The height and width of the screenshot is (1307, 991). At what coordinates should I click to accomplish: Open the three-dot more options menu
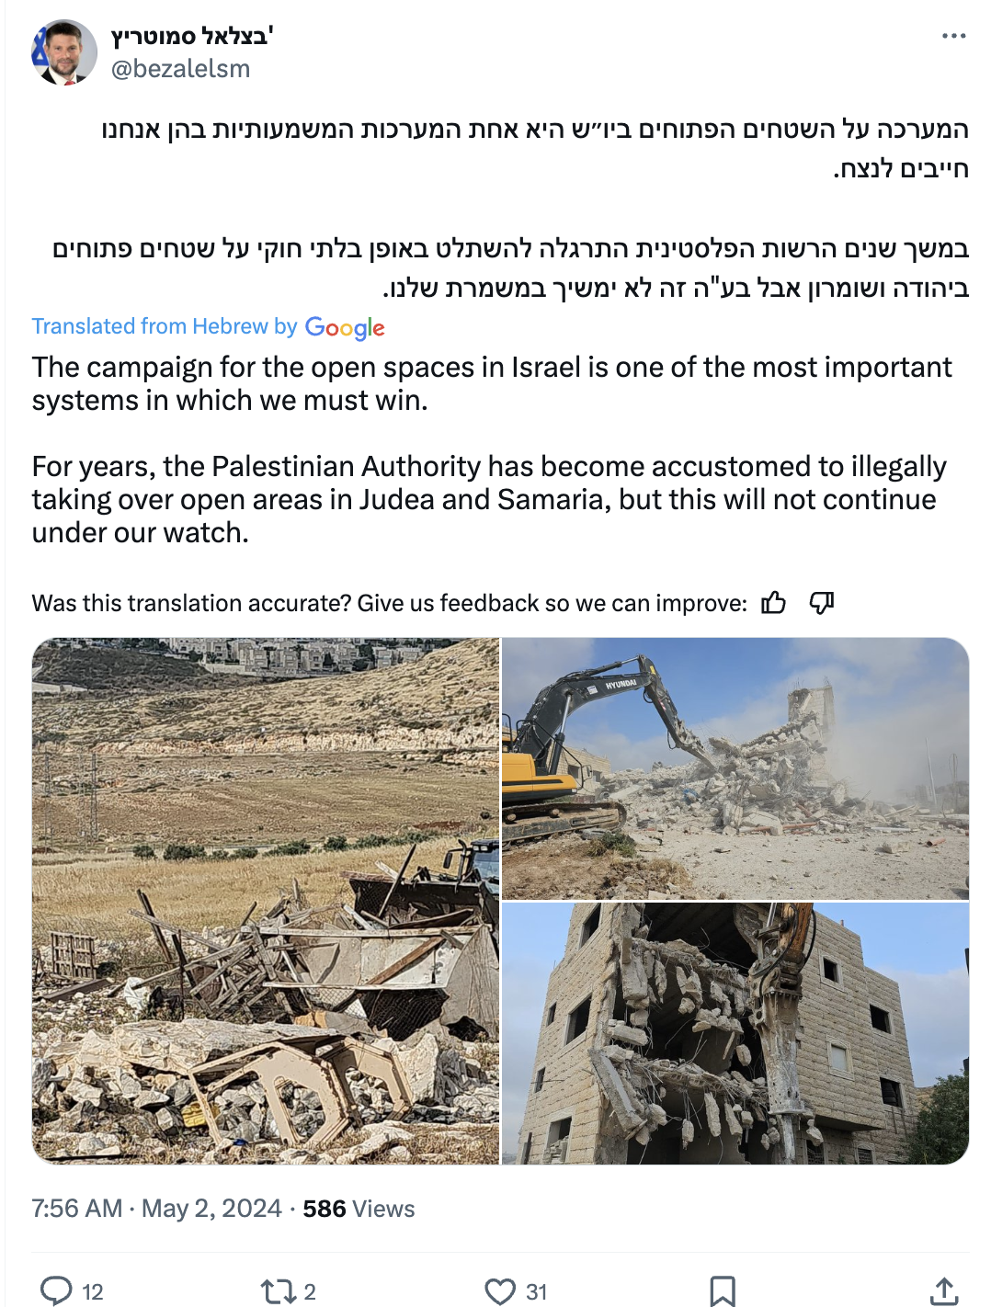953,36
